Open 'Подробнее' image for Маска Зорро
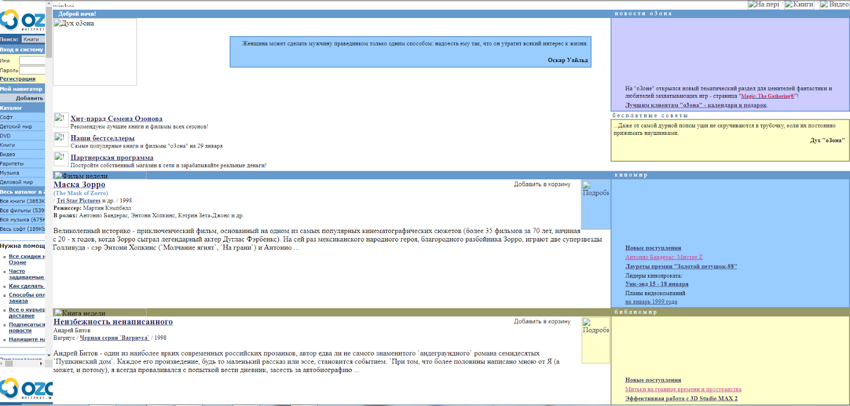Screen dimensions: 850x406 (x=596, y=205)
